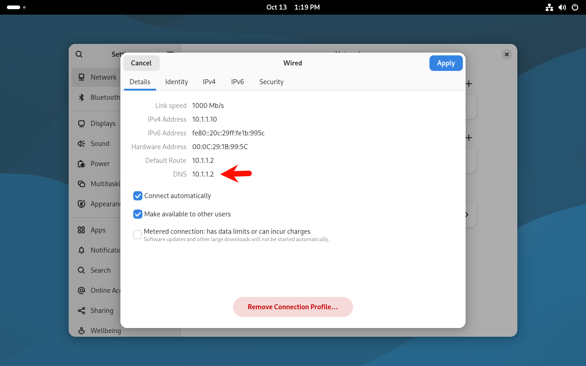Switch to the Security tab
The height and width of the screenshot is (366, 586).
271,82
